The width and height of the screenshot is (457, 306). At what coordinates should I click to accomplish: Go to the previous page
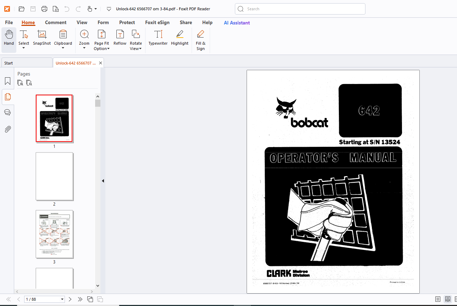[x=19, y=299]
